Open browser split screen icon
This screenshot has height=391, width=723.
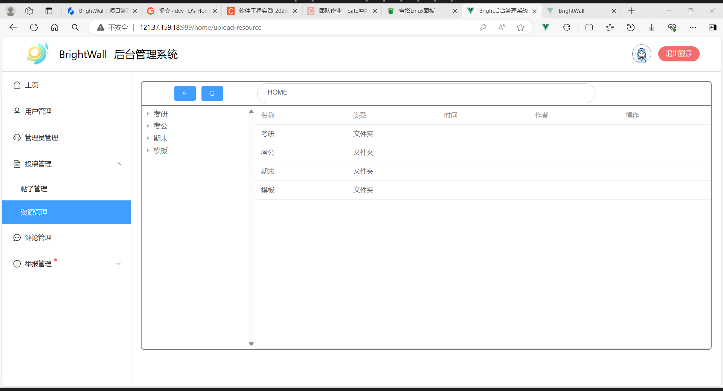click(x=589, y=27)
